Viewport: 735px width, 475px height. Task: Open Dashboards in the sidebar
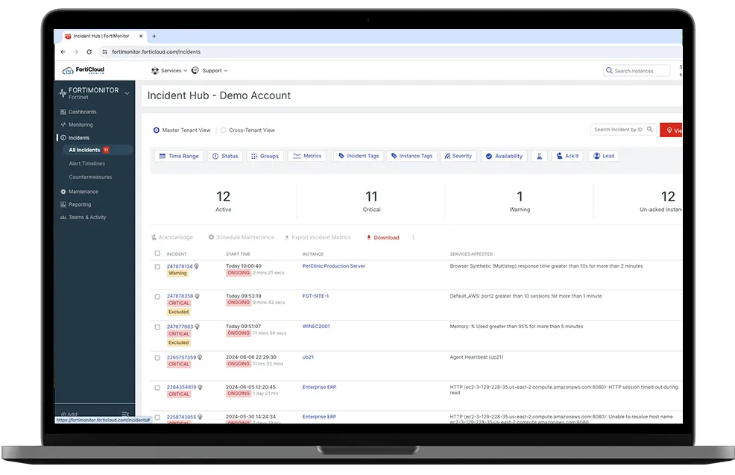tap(83, 112)
